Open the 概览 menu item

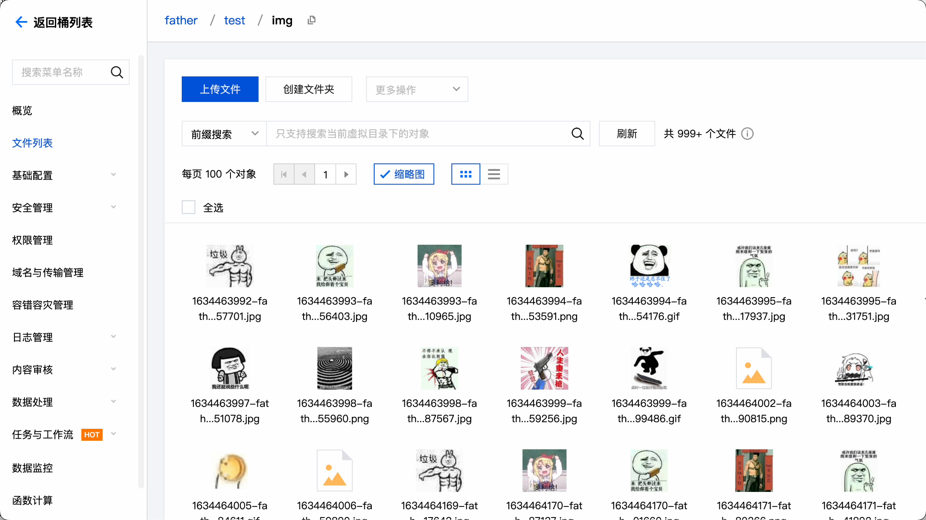click(x=22, y=110)
